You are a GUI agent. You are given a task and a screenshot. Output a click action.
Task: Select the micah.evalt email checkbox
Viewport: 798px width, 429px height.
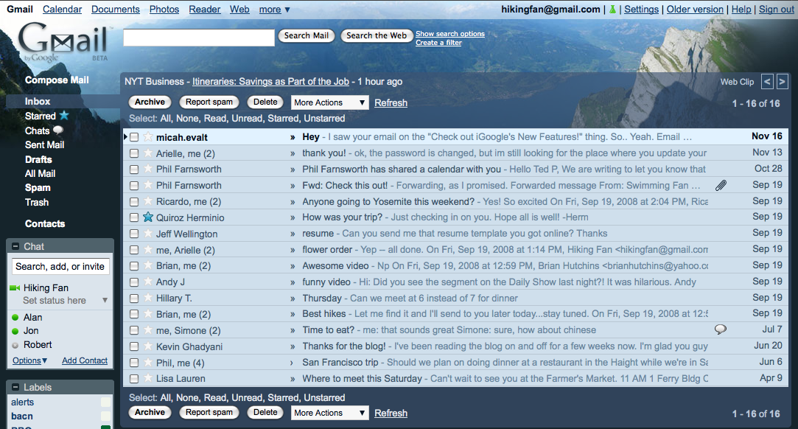pyautogui.click(x=134, y=137)
